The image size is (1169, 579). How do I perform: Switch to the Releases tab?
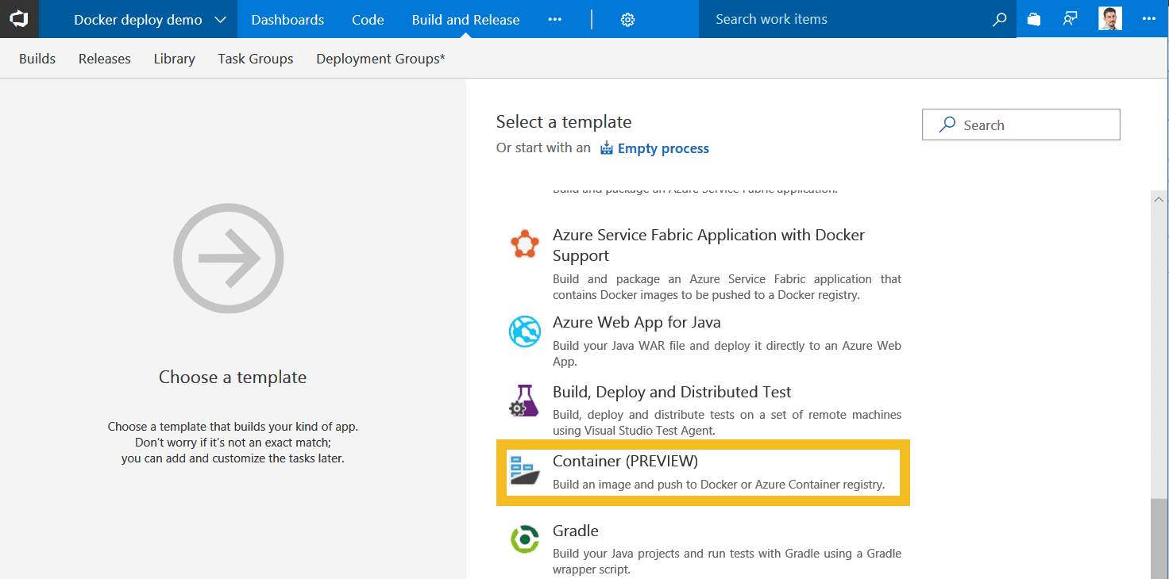(x=105, y=59)
